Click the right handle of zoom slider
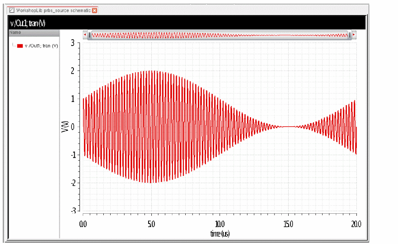398x244 pixels. pos(350,35)
